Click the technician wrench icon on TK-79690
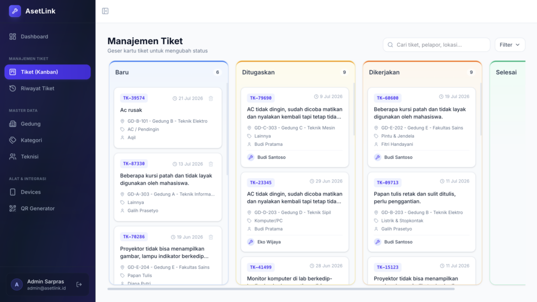 [251, 157]
